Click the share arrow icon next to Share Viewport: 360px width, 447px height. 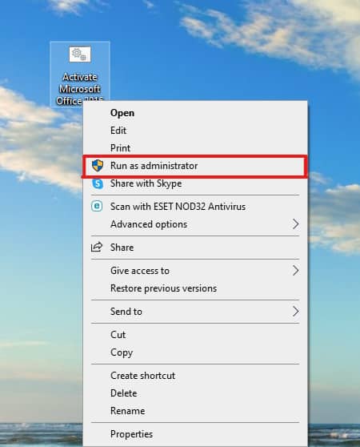pos(97,248)
